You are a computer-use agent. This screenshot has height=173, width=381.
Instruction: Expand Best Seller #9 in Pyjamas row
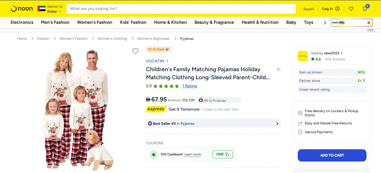(x=213, y=124)
